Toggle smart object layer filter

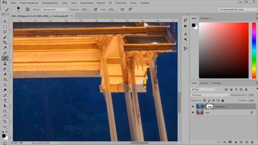[246, 89]
